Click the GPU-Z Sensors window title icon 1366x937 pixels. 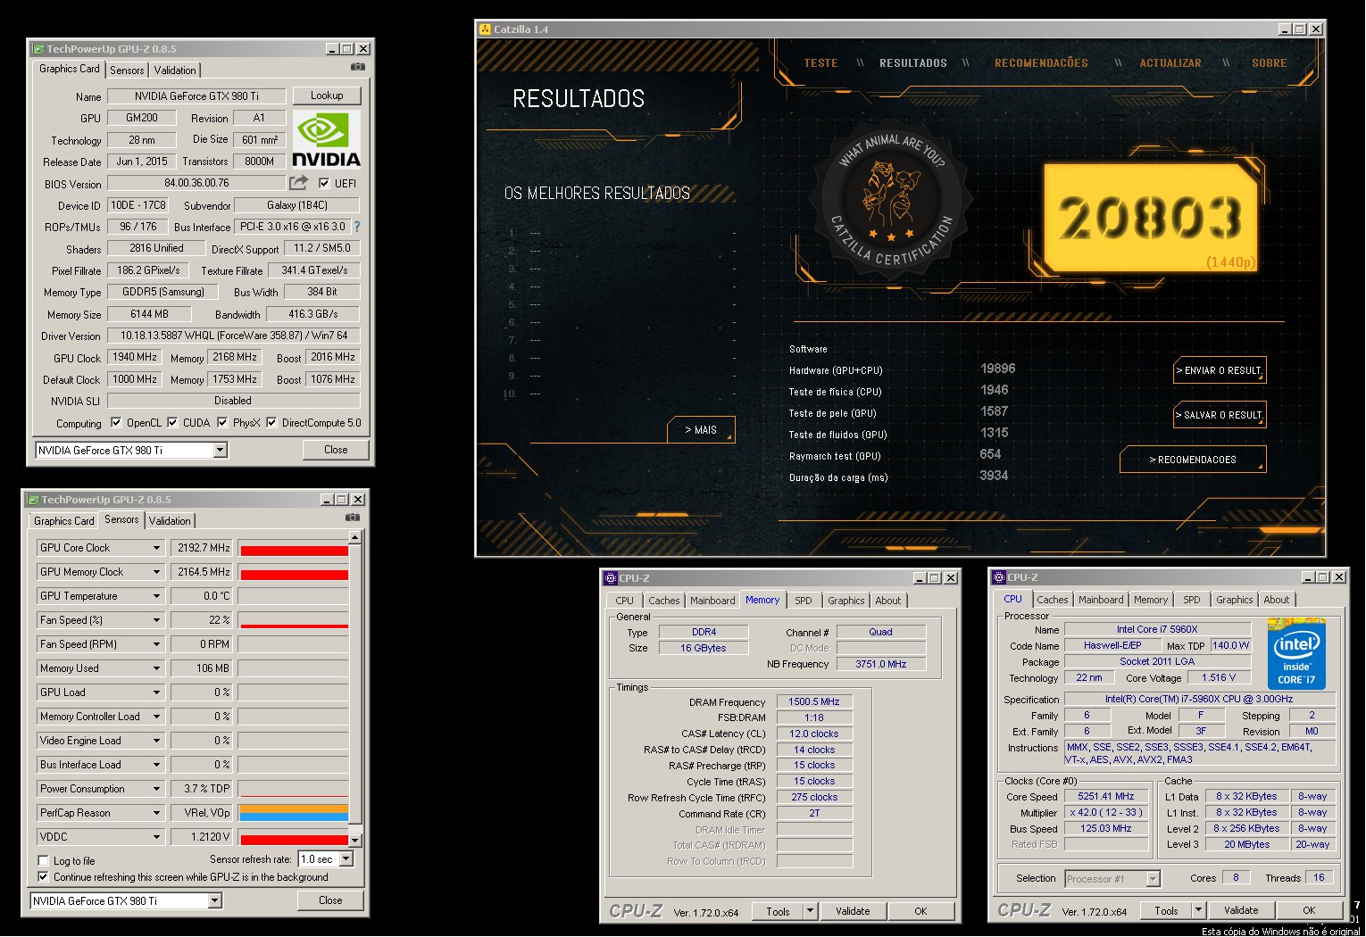(x=33, y=500)
